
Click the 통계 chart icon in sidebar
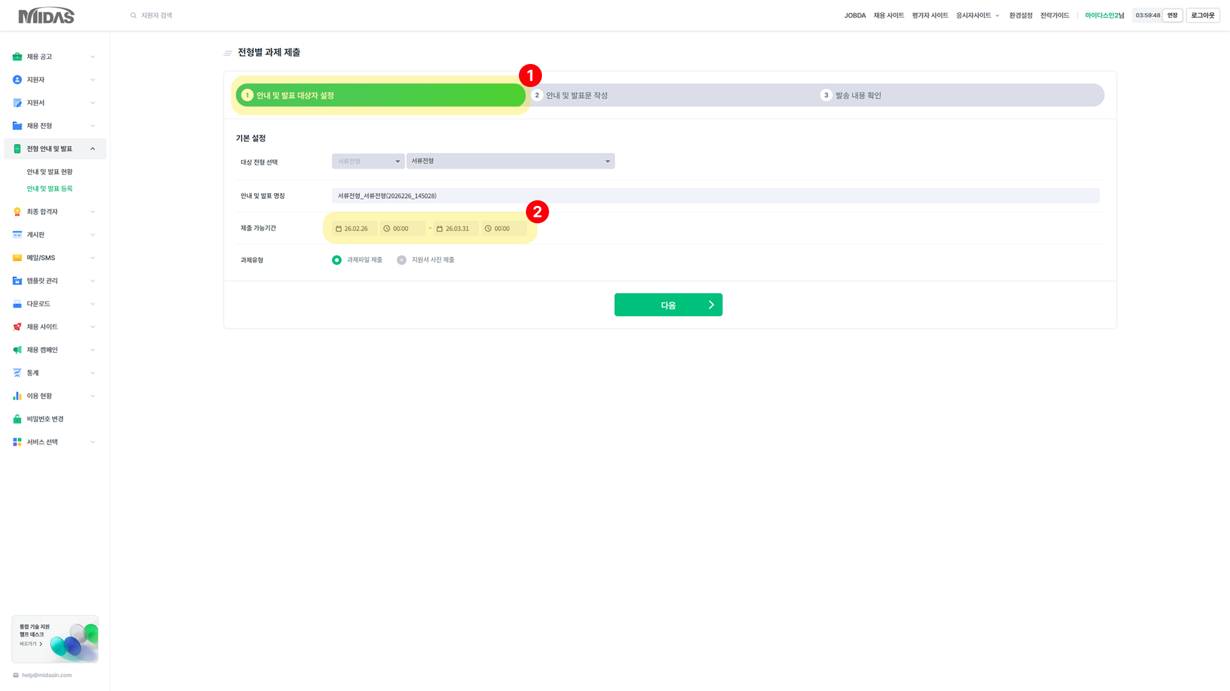[x=17, y=373]
